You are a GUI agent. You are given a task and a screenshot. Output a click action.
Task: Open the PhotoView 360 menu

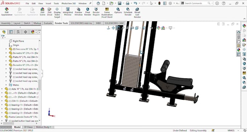click(x=69, y=3)
